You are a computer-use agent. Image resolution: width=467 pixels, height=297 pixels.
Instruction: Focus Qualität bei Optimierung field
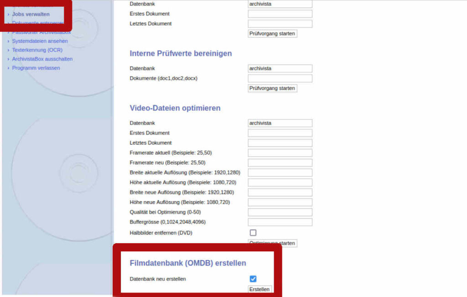click(x=280, y=212)
